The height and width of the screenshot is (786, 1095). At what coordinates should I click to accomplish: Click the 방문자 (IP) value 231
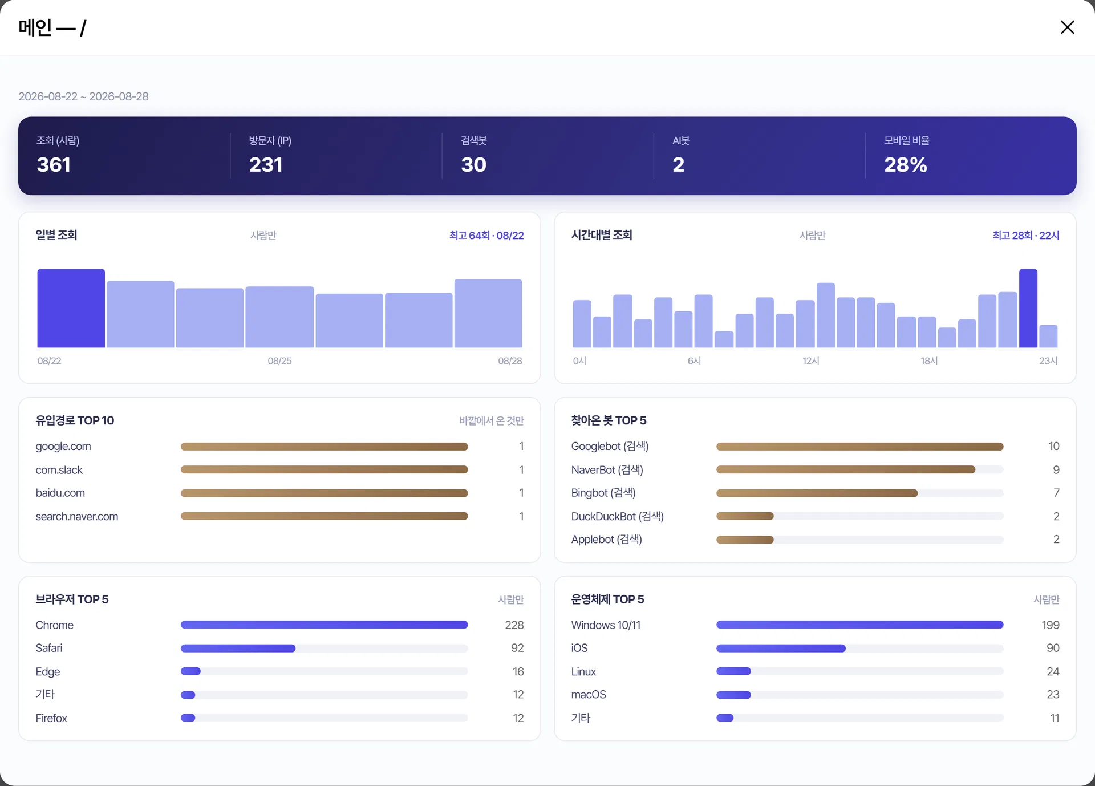coord(266,165)
